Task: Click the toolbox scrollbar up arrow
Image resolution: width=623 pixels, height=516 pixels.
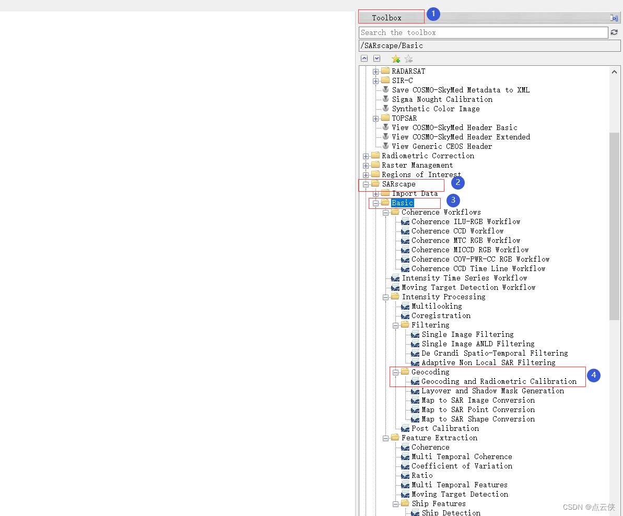Action: pyautogui.click(x=614, y=72)
